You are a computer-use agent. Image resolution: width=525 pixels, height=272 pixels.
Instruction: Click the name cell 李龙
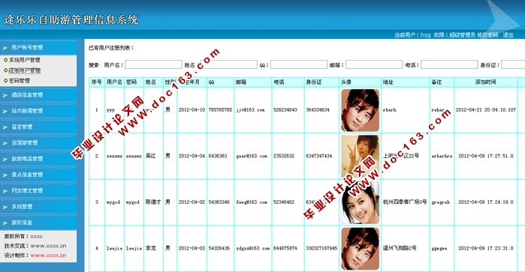151,248
